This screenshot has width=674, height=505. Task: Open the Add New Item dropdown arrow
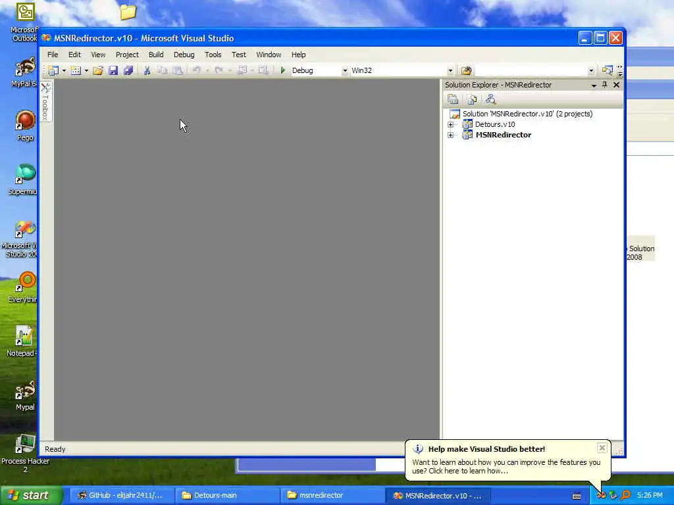(x=86, y=70)
